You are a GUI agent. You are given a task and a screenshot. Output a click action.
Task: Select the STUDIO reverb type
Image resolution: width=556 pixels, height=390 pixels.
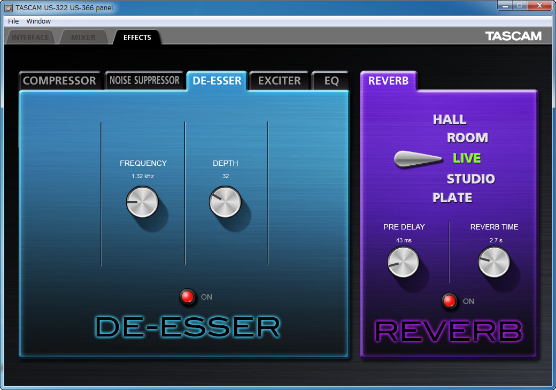click(x=470, y=179)
